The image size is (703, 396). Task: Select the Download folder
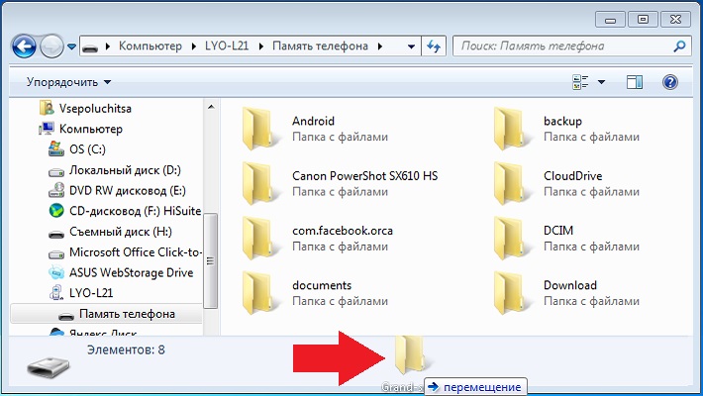click(569, 285)
